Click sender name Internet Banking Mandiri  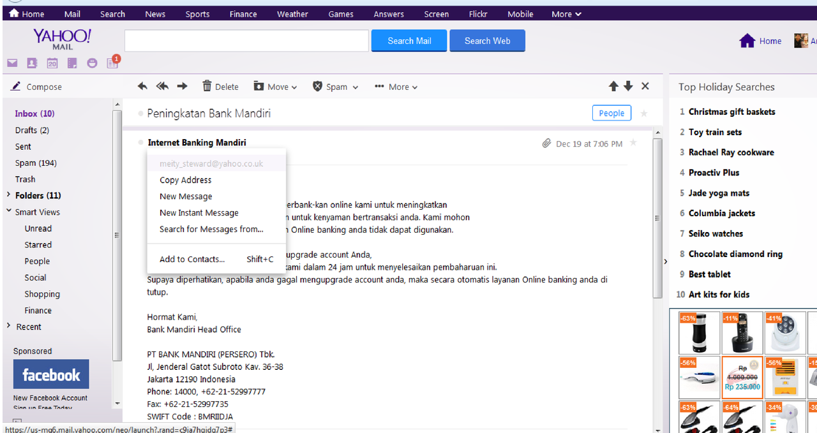[x=197, y=143]
